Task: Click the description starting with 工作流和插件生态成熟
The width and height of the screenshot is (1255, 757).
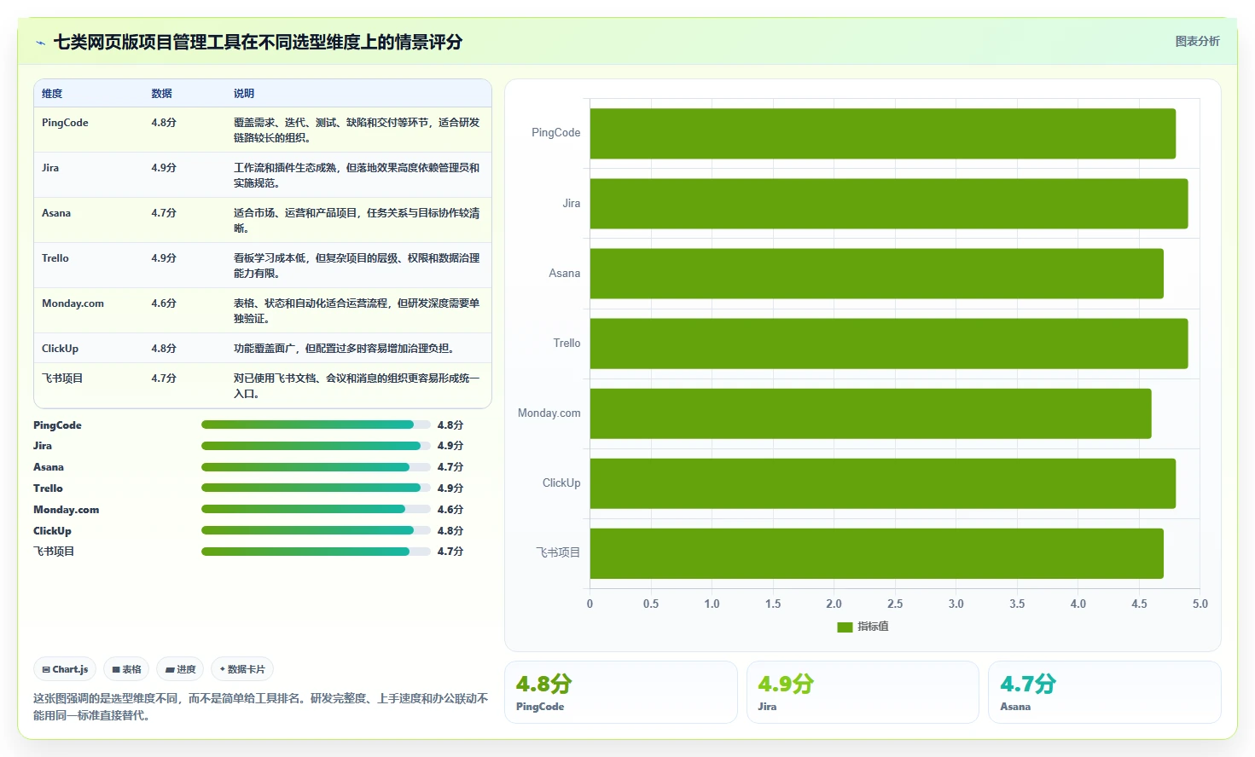Action: 357,176
